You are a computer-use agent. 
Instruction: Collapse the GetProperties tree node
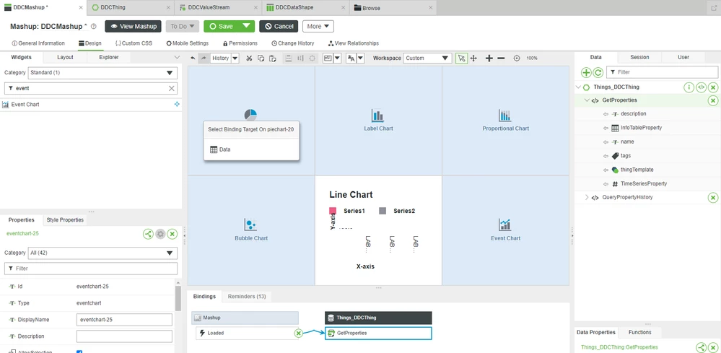(x=586, y=100)
